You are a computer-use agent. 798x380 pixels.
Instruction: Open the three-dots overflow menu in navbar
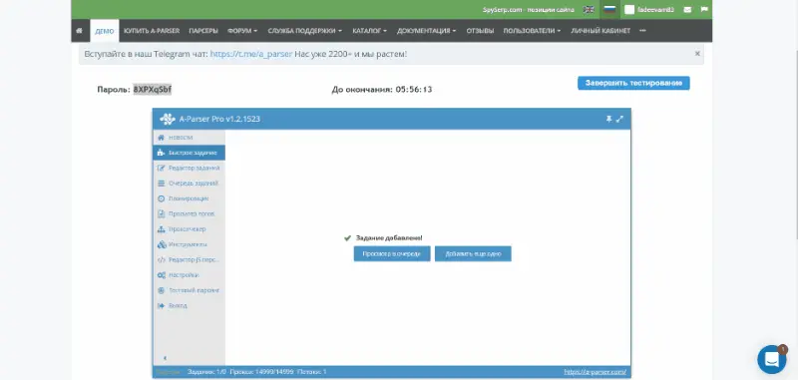[642, 31]
